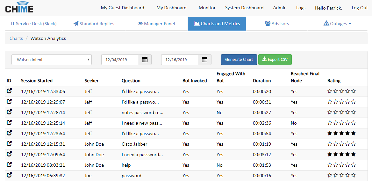Open calendar picker for start date 12/04/2019
This screenshot has width=372, height=181.
coord(145,60)
